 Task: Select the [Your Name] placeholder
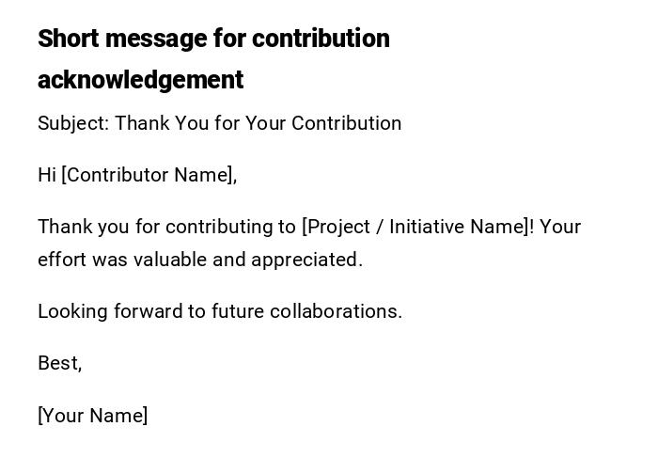click(92, 416)
